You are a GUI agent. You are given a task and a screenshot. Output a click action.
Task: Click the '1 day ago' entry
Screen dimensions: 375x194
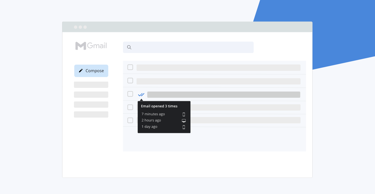149,127
